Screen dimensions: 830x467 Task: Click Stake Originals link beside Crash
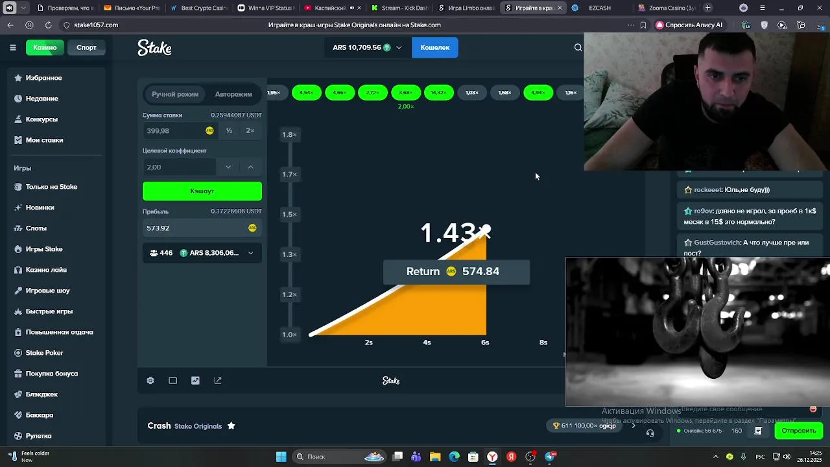click(198, 426)
